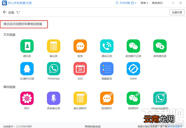Select the WhatsApp recovery icon
This screenshot has width=186, height=128.
click(x=54, y=69)
